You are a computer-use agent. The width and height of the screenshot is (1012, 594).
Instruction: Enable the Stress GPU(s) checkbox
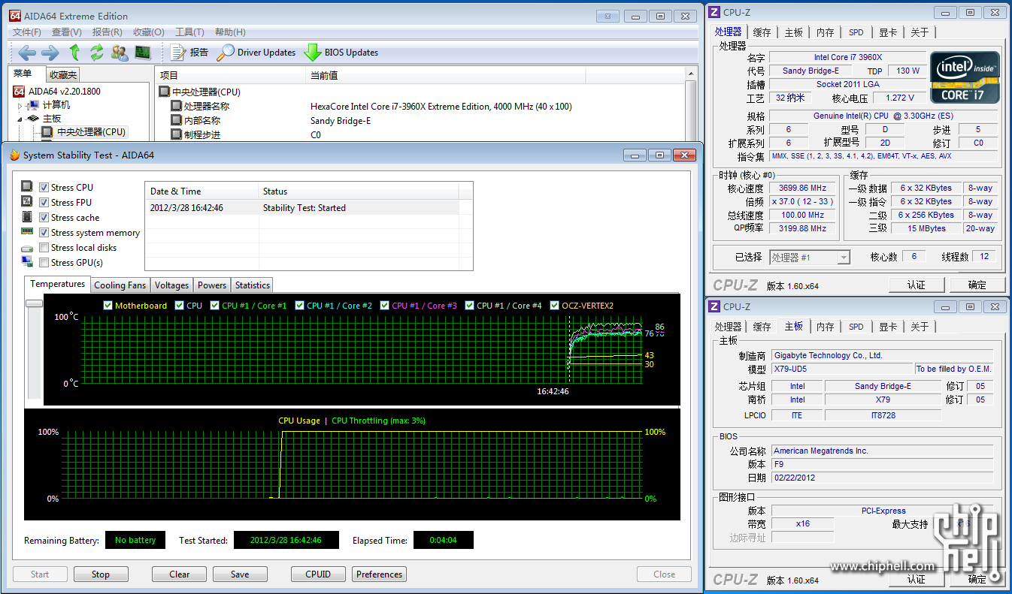point(44,262)
